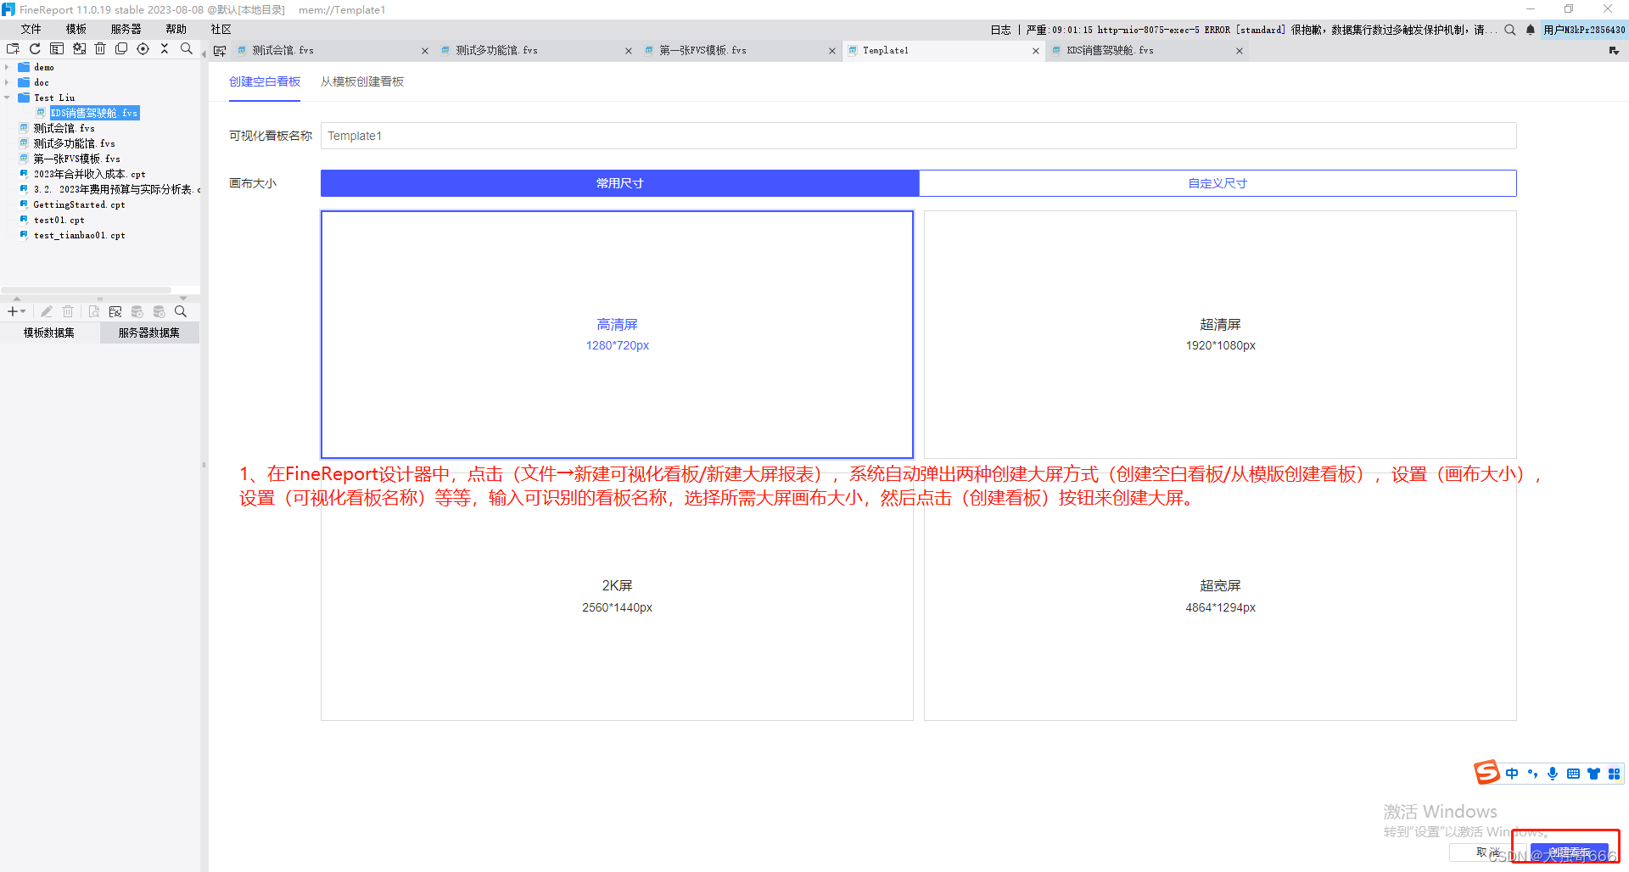Click the dataset connection settings icon
This screenshot has height=872, width=1629.
click(115, 312)
